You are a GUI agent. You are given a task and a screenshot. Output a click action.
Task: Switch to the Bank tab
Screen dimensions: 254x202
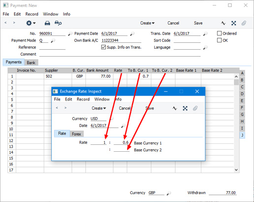tap(31, 63)
